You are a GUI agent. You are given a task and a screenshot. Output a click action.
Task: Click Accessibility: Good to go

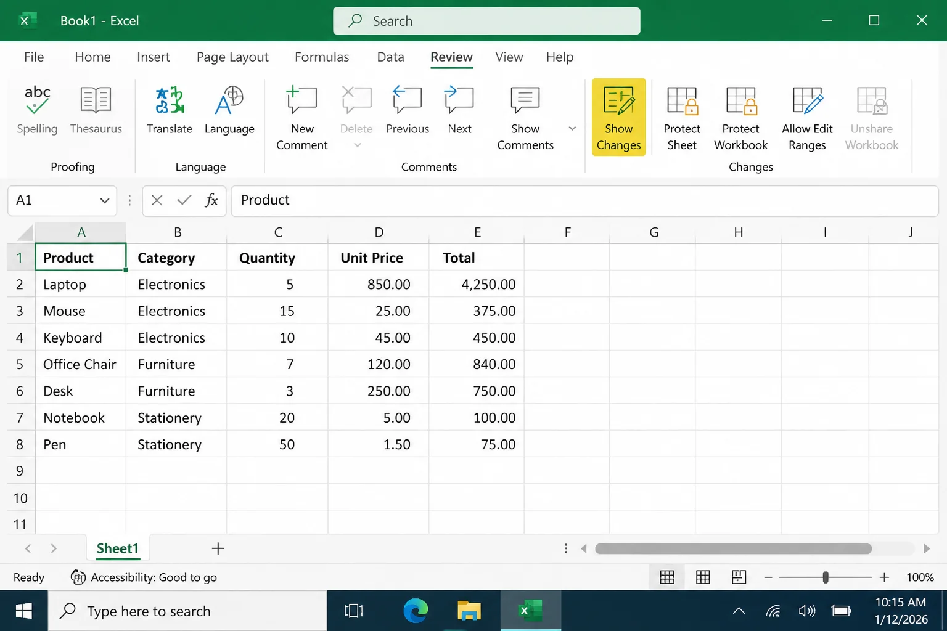[x=154, y=577]
